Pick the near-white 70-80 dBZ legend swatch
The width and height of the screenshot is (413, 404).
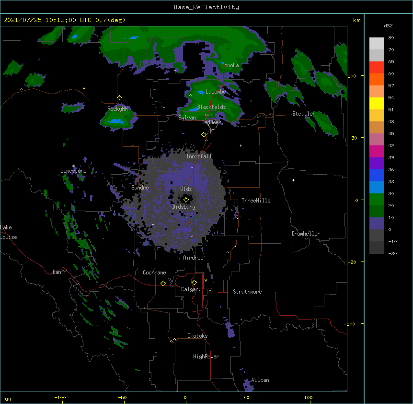click(377, 44)
